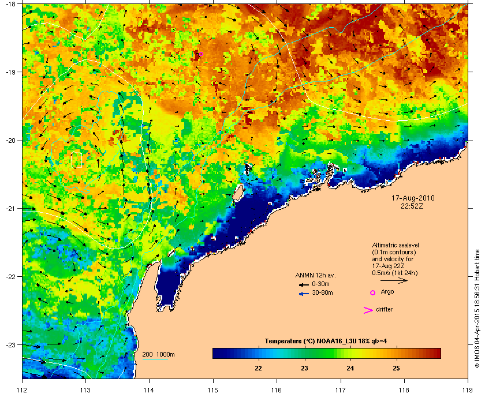Click the 0.5m/s velocity reference arrow
485x393 pixels.
click(x=394, y=280)
